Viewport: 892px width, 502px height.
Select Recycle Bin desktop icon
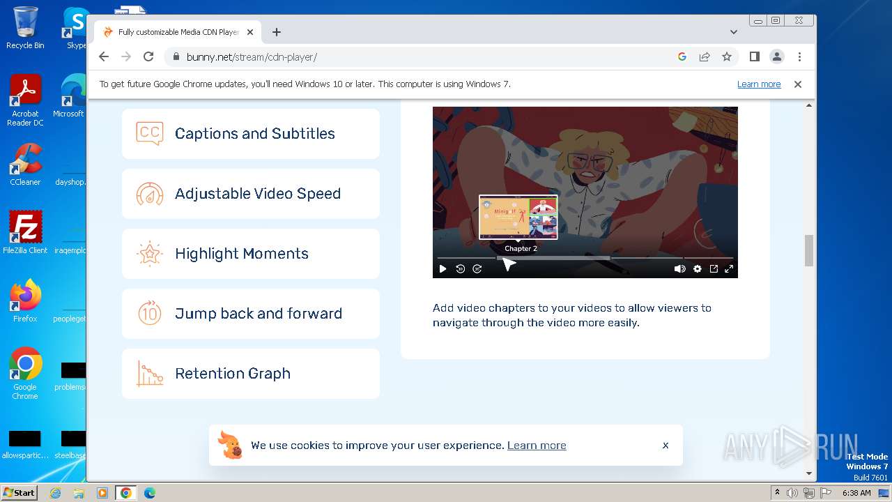(x=25, y=28)
